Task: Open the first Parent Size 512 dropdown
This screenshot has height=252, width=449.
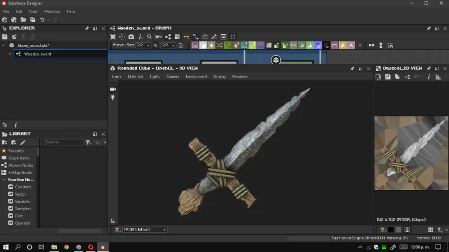Action: 143,45
